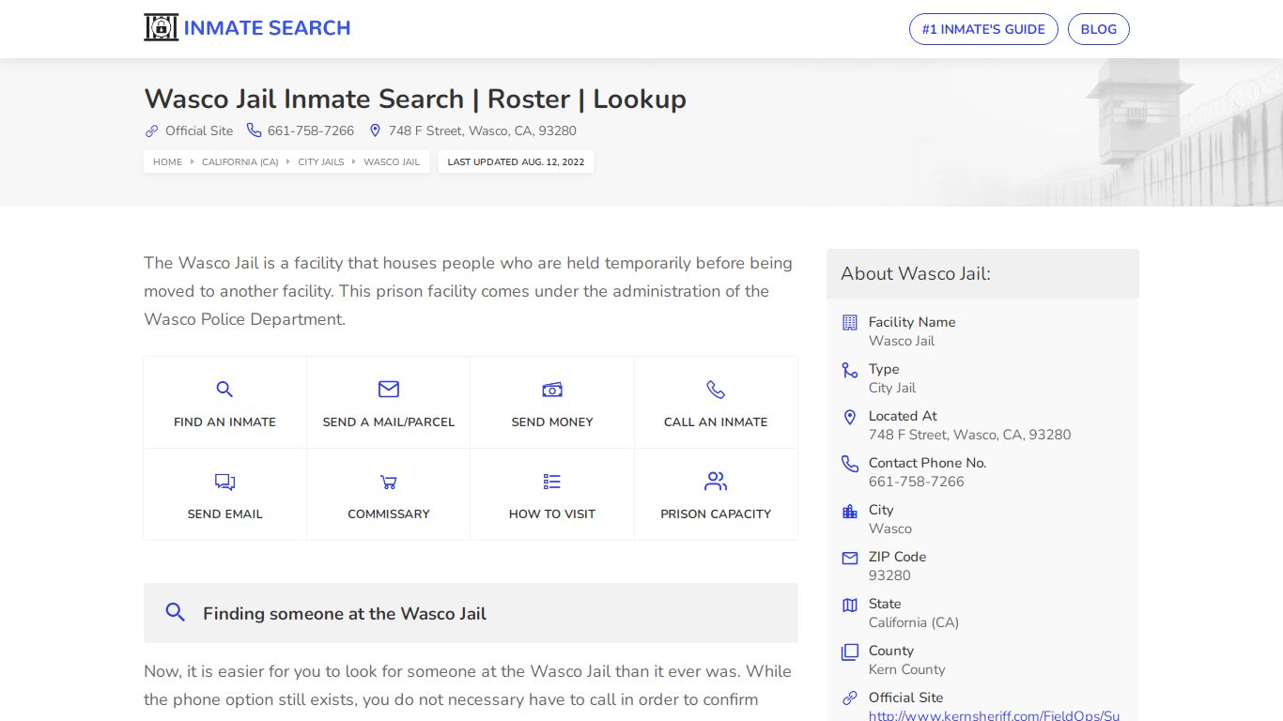Open the PRISON CAPACITY label
This screenshot has width=1283, height=721.
point(716,514)
